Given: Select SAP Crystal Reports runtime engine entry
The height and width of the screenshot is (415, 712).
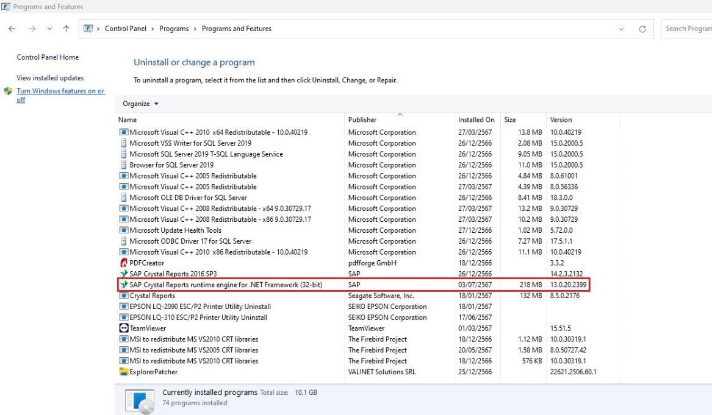Looking at the screenshot, I should click(226, 285).
